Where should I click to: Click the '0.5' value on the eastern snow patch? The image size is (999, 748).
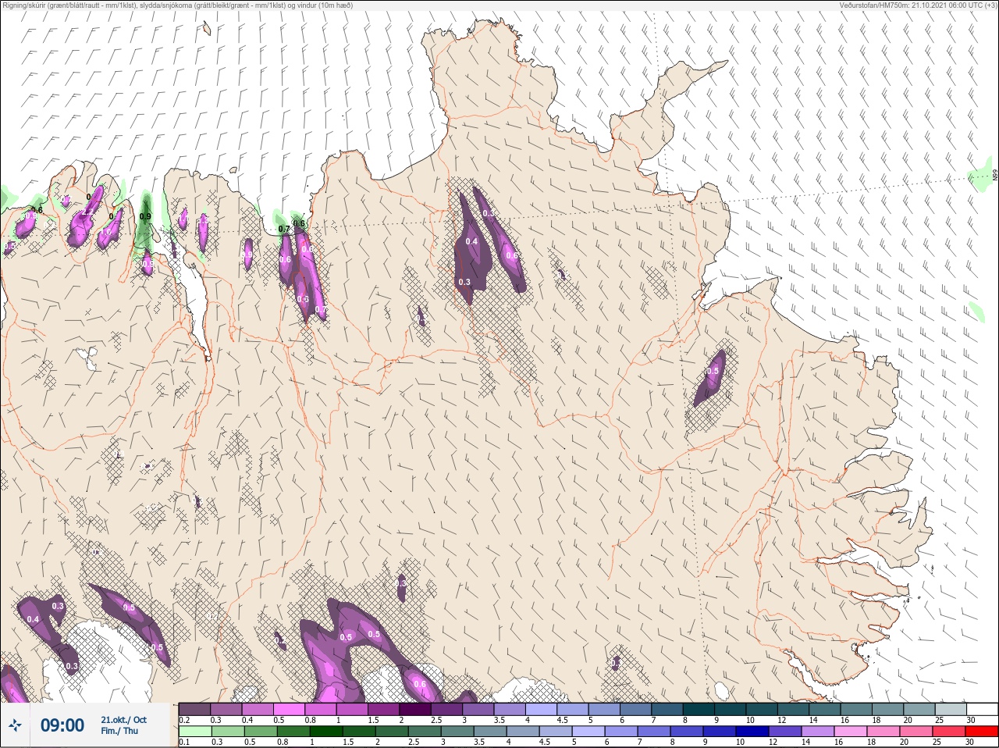(713, 371)
